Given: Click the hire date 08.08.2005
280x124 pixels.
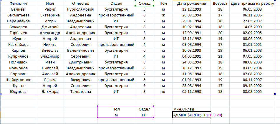Looking at the screenshot, I should pos(252,92).
